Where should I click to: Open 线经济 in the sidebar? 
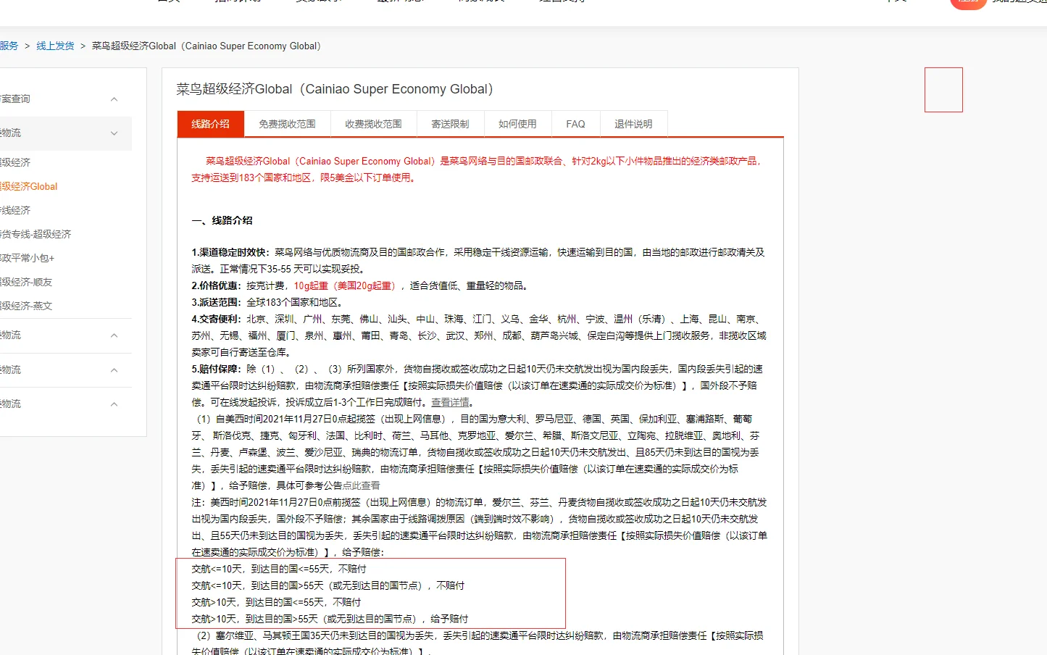tap(15, 210)
